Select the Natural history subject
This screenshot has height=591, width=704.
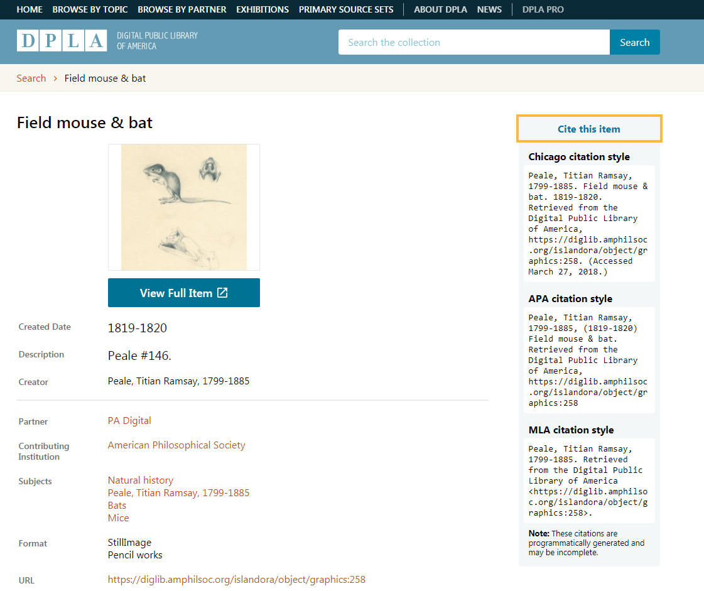[x=141, y=480]
